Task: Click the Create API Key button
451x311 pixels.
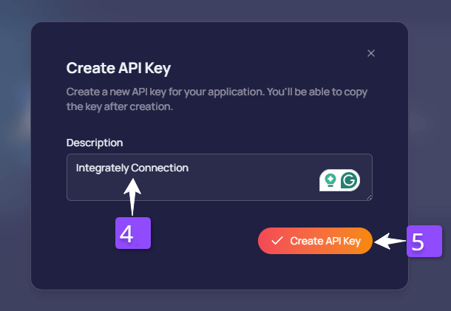Action: coord(315,241)
